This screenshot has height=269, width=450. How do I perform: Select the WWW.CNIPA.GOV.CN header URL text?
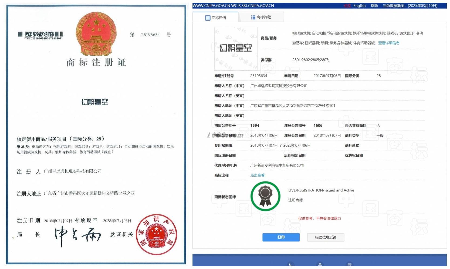tap(211, 6)
